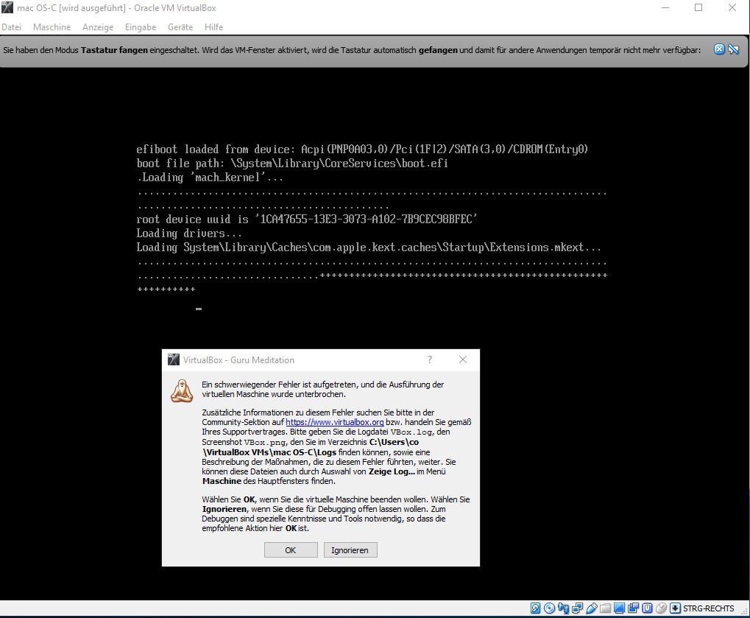Click the audio status icon
The width and height of the screenshot is (750, 618).
point(564,608)
